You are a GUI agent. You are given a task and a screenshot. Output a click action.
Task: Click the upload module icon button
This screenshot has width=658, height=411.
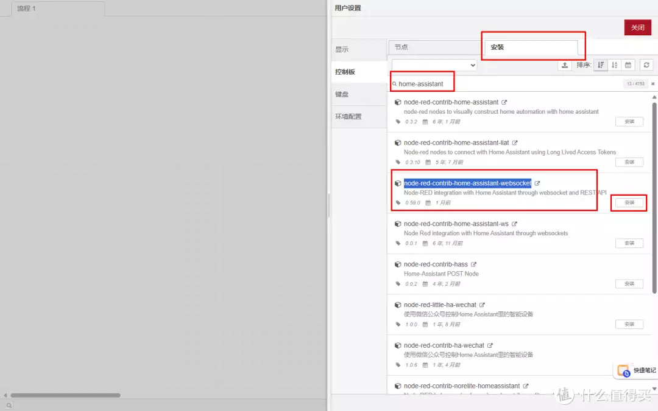[565, 65]
